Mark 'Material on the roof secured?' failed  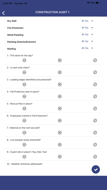click(60, 133)
